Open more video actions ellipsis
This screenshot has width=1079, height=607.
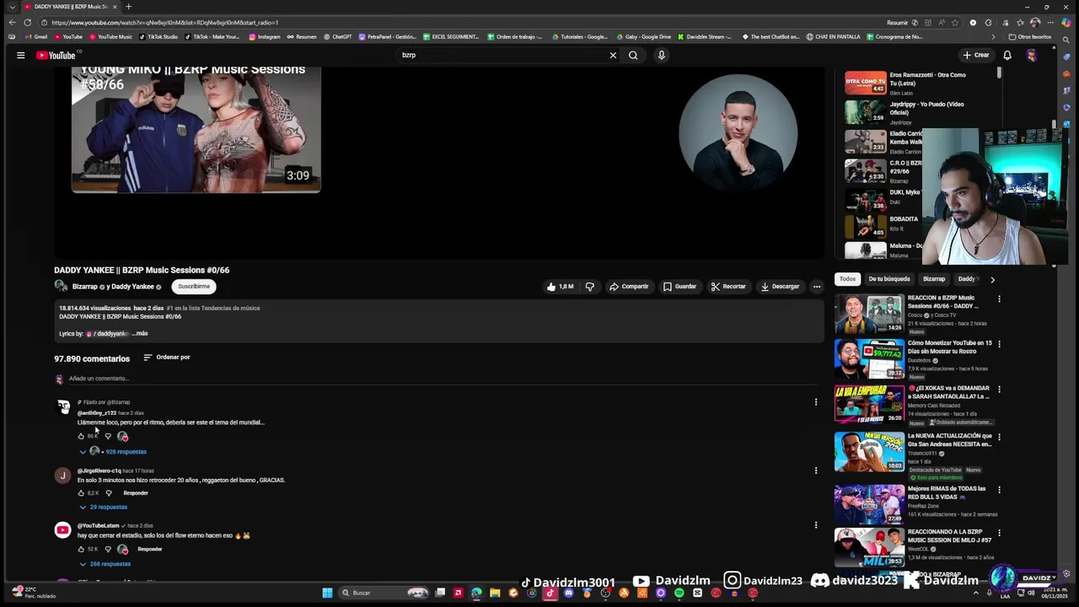[817, 287]
